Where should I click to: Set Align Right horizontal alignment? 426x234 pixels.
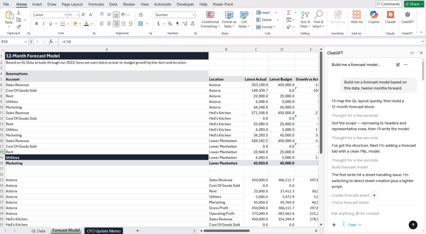[x=116, y=24]
